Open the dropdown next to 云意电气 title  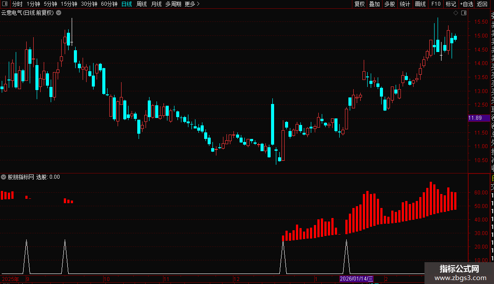pyautogui.click(x=59, y=13)
